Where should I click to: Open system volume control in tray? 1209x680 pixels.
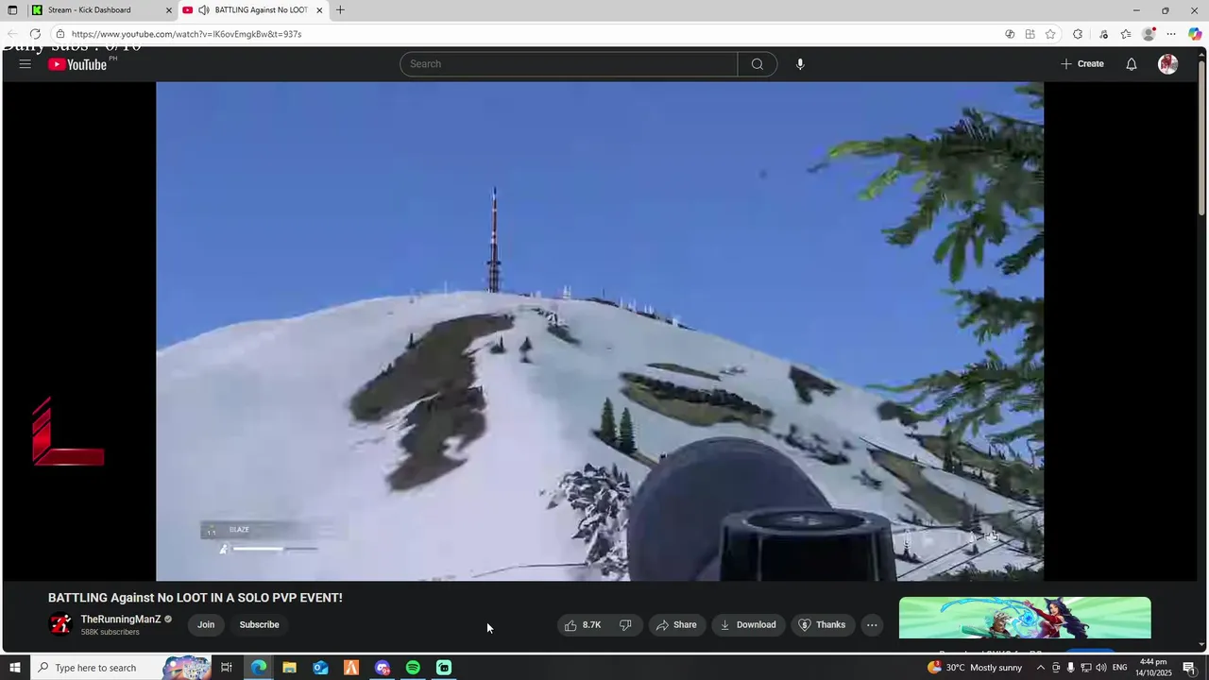pos(1101,668)
